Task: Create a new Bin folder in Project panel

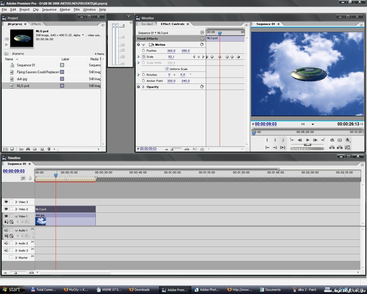Action: (35, 149)
